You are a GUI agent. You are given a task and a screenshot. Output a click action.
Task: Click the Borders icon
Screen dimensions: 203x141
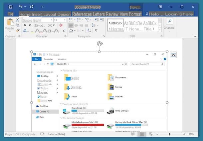coord(79,31)
